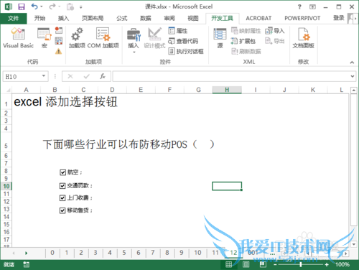Open XML Expansion Packs (扩展包)
The height and width of the screenshot is (270, 359).
point(243,41)
